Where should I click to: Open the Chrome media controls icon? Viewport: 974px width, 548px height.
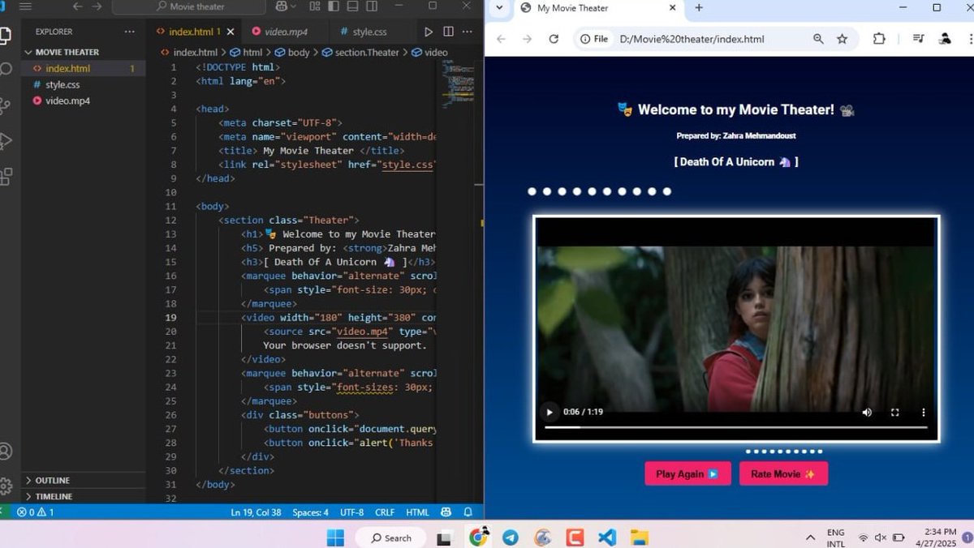(x=917, y=39)
